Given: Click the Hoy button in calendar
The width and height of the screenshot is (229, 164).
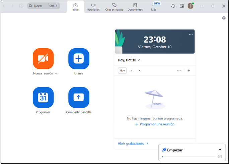Looking at the screenshot, I should click(122, 70).
